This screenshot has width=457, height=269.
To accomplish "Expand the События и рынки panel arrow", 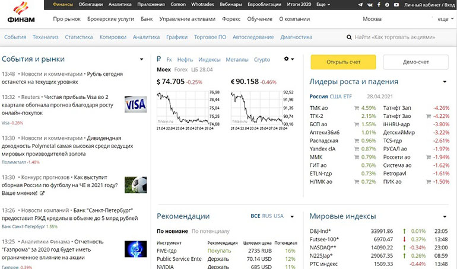I will click(x=142, y=59).
